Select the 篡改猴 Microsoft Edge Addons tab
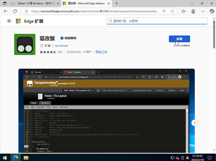The height and width of the screenshot is (161, 216). coord(87,4)
